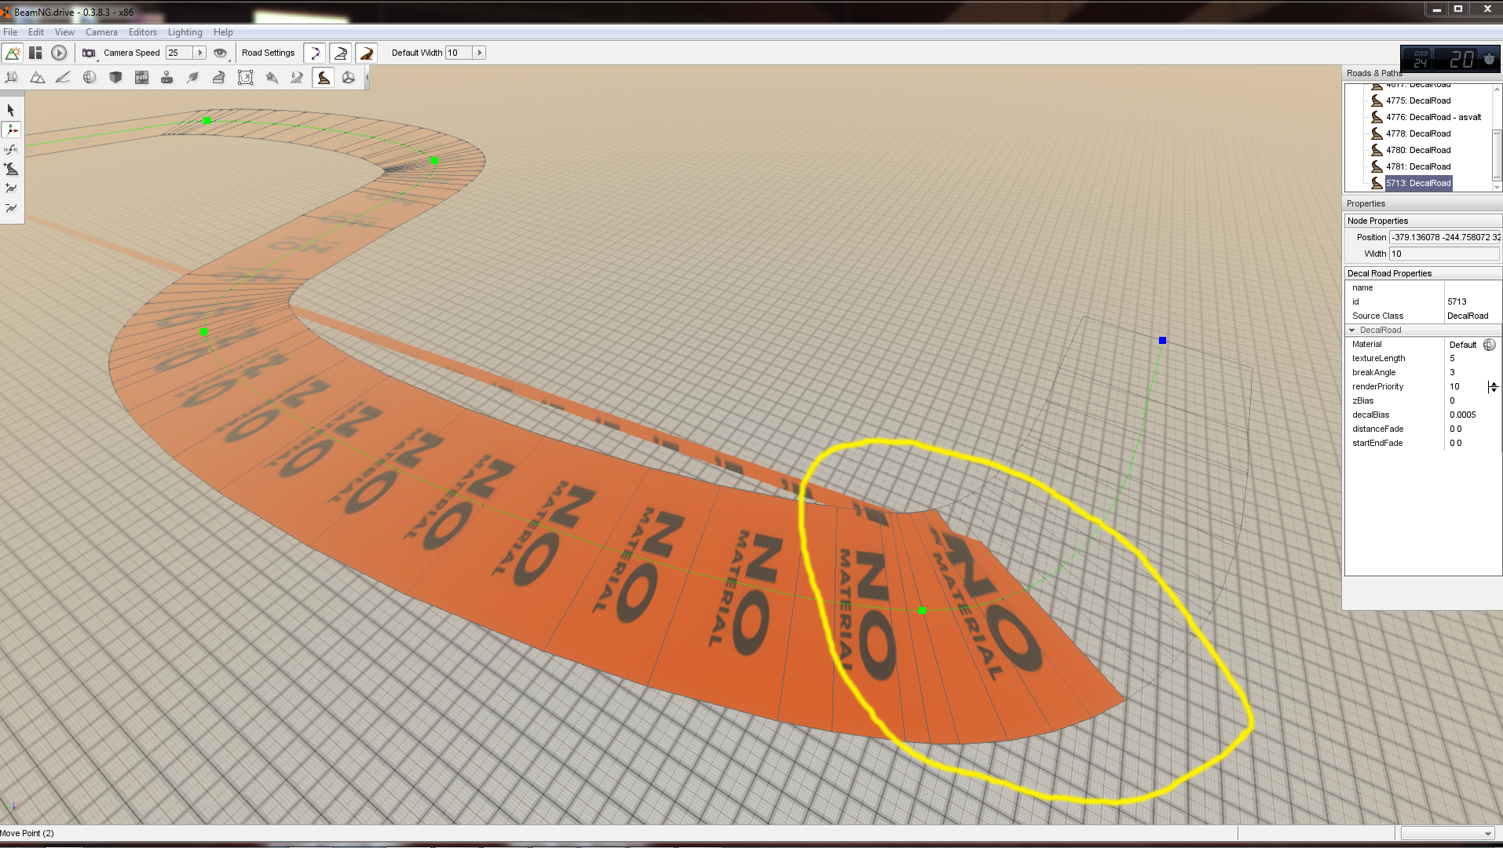
Task: Choose the Select Road arrow tool
Action: click(11, 110)
